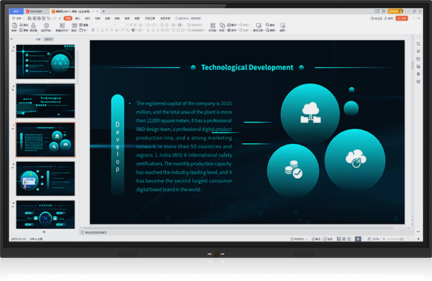Click the Text Box icon
Viewport: 432px width, 281px height.
click(x=213, y=25)
